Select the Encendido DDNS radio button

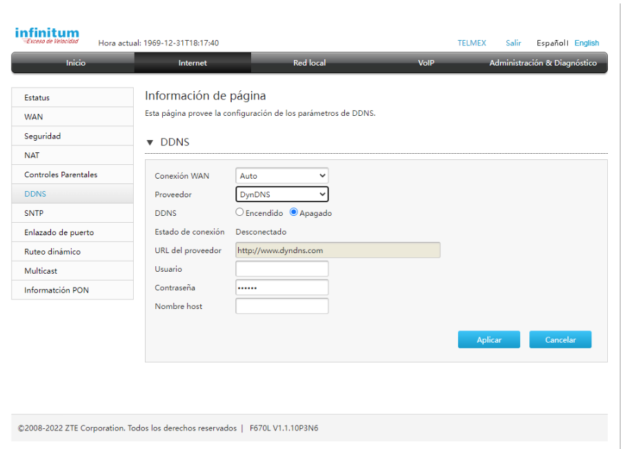point(240,212)
